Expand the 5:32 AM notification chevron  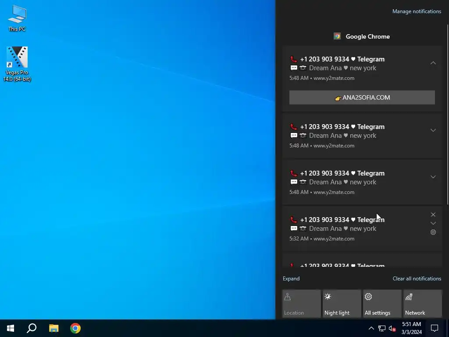pyautogui.click(x=433, y=223)
